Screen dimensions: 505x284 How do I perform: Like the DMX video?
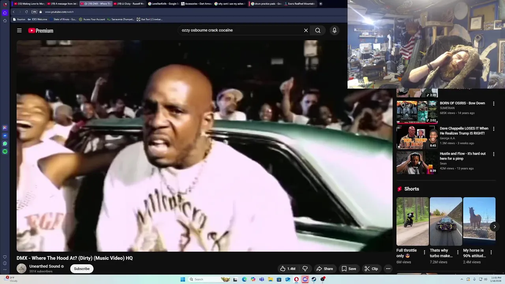(x=288, y=269)
